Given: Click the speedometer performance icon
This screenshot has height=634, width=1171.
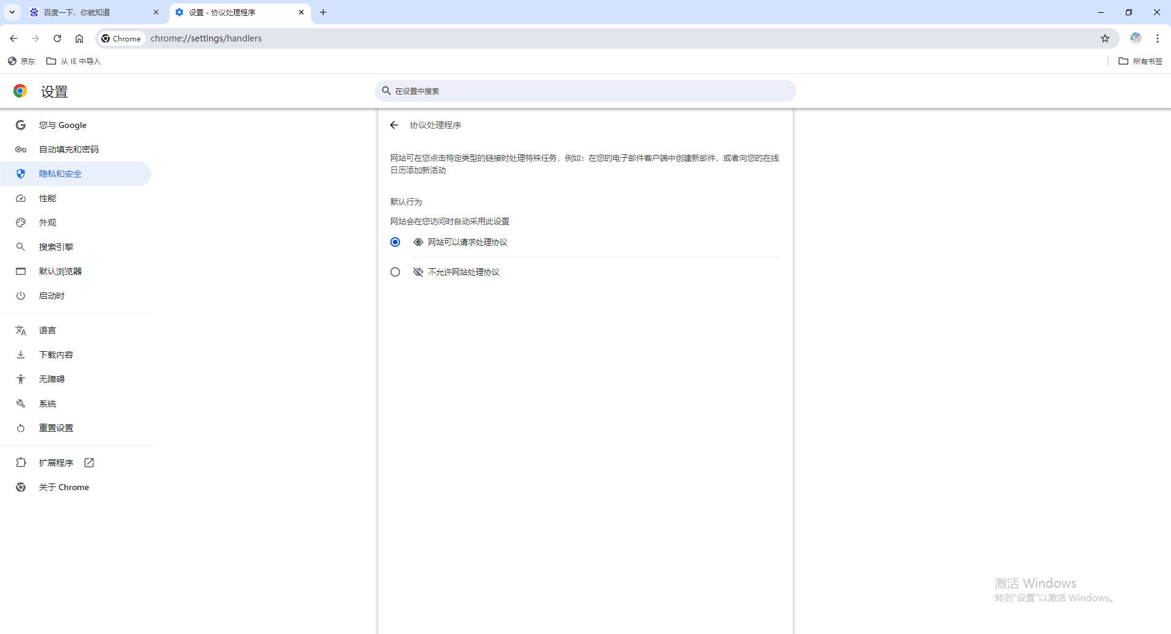Looking at the screenshot, I should tap(21, 198).
